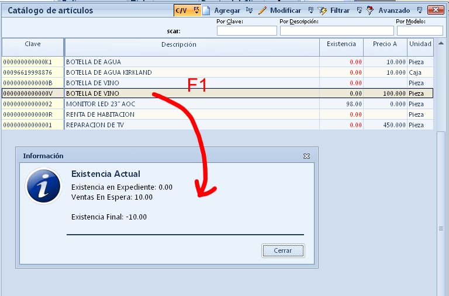Click the Agregar new document icon
This screenshot has height=296, width=449.
click(206, 11)
